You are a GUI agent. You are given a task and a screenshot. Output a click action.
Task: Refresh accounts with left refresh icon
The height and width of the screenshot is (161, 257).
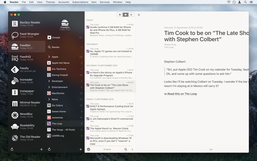(x=12, y=149)
